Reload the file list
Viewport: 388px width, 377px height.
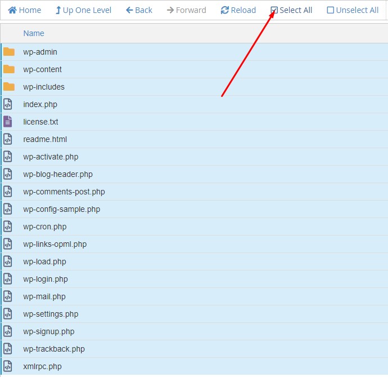tap(238, 10)
